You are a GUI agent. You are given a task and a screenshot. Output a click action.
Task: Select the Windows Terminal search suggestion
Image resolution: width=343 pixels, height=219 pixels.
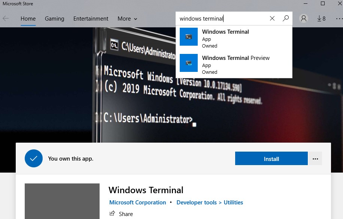tap(234, 39)
